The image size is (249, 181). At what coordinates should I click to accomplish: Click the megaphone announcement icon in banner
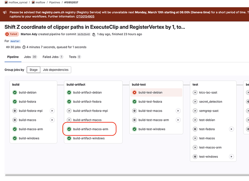click(x=5, y=12)
